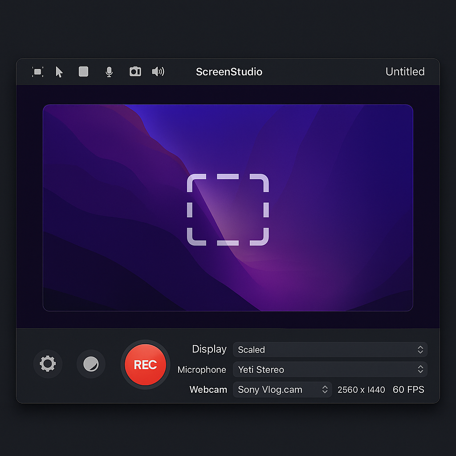The height and width of the screenshot is (456, 456).
Task: Mute system audio with speaker icon
Action: point(158,72)
